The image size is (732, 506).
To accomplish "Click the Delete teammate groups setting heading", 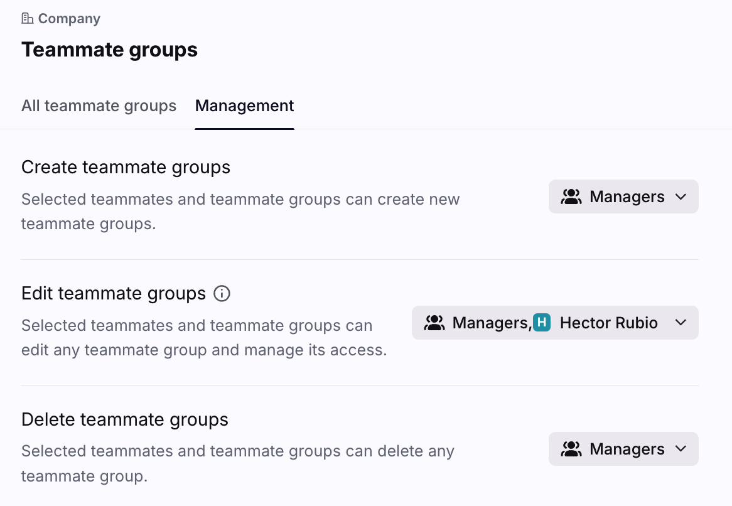I will (124, 419).
